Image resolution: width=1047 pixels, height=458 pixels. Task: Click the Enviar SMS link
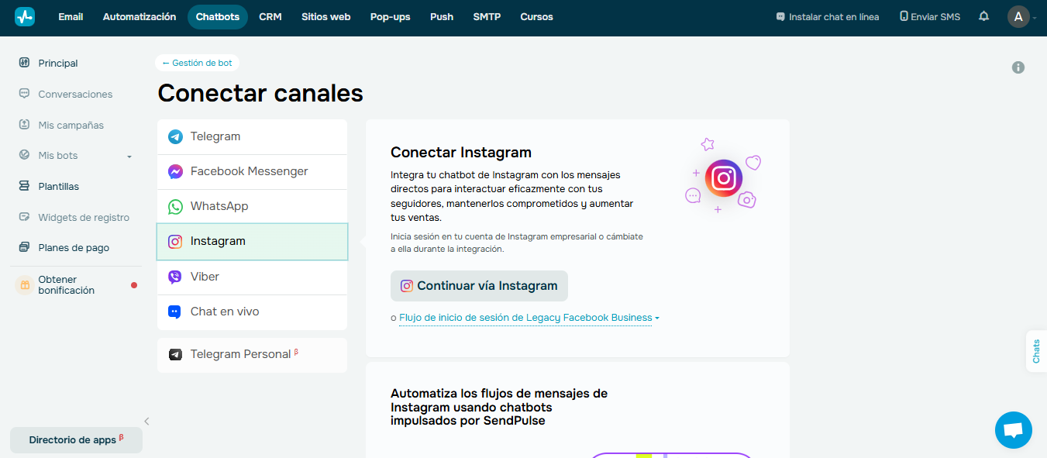click(929, 16)
